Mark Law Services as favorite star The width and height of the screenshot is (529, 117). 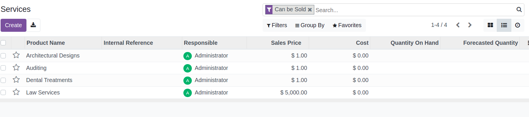pyautogui.click(x=16, y=92)
